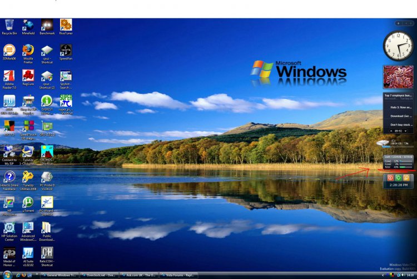
Task: Select the HP Solution Center icon
Action: (9, 231)
